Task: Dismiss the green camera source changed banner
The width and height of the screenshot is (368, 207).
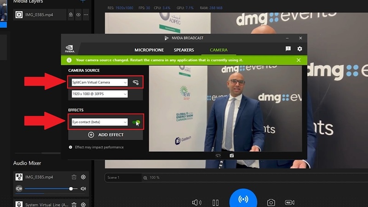Action: tap(299, 60)
